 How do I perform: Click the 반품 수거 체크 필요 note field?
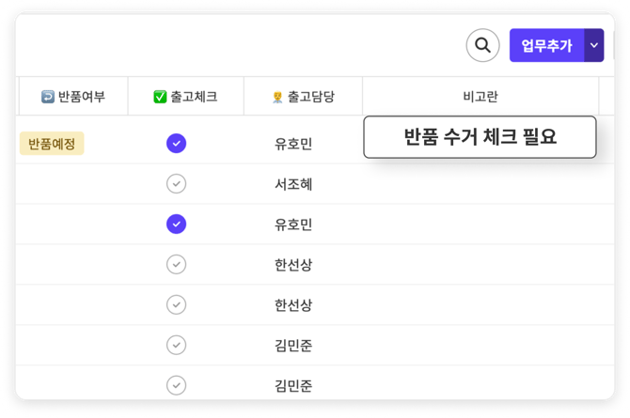[480, 136]
